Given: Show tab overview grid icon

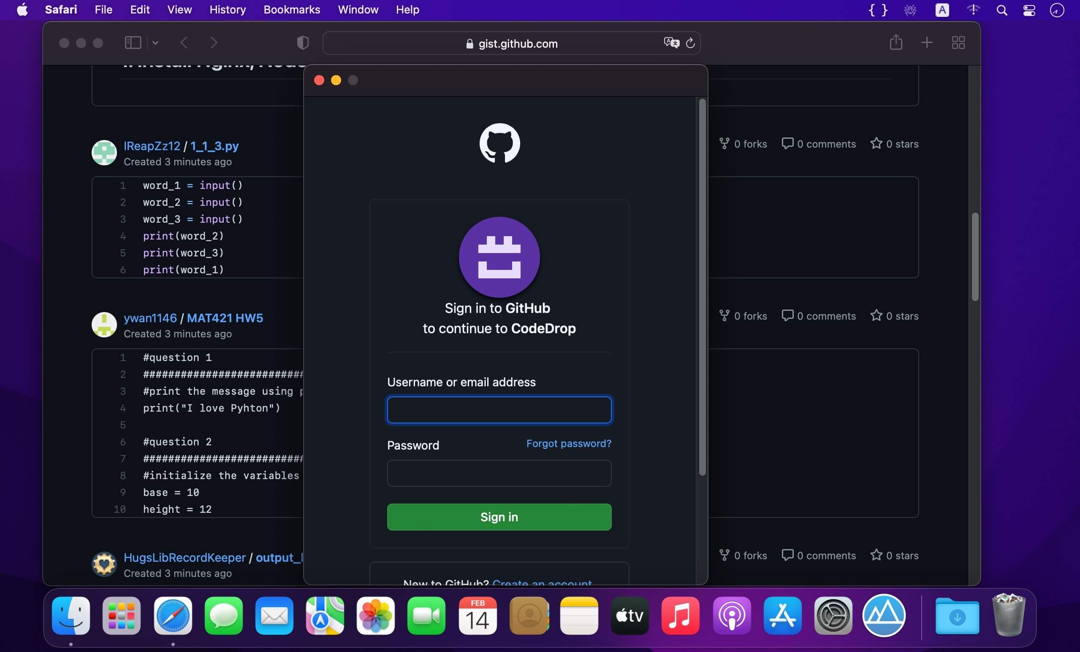Looking at the screenshot, I should [958, 43].
